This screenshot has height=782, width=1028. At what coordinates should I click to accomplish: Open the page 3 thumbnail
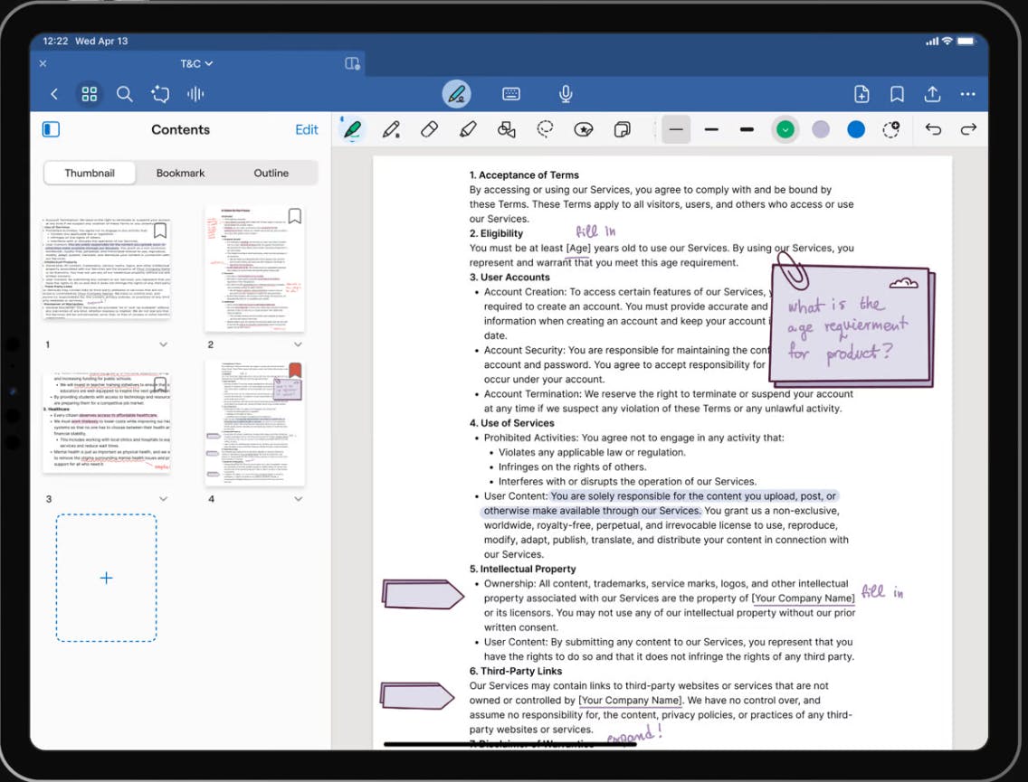[106, 422]
